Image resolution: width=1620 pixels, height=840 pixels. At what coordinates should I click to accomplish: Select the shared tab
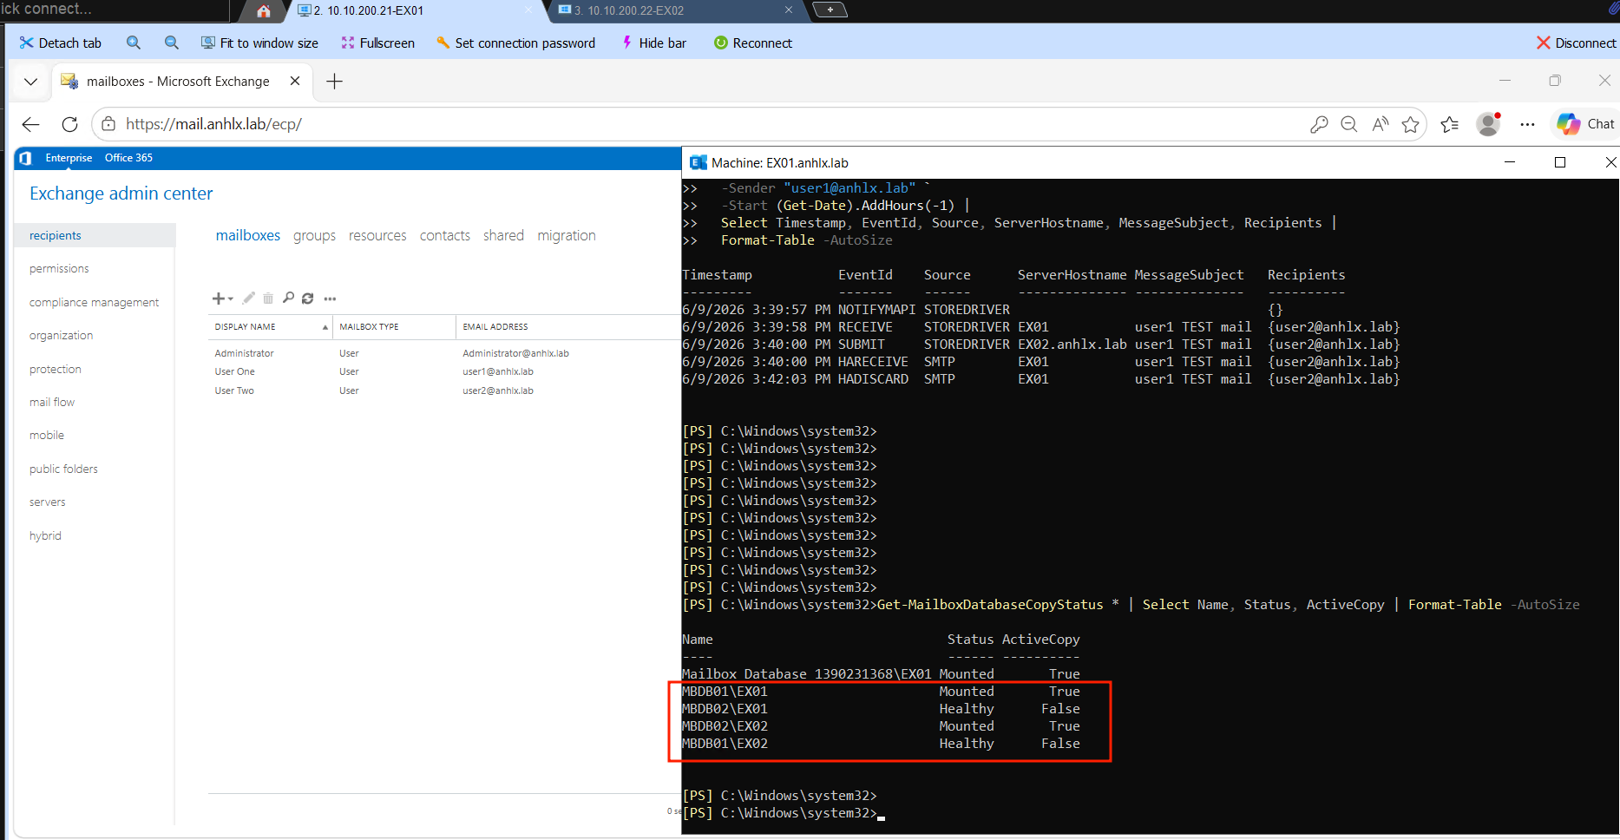click(x=503, y=235)
